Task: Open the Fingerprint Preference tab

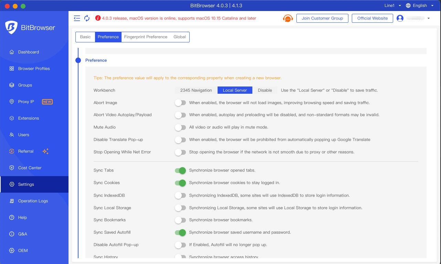Action: coord(146,37)
